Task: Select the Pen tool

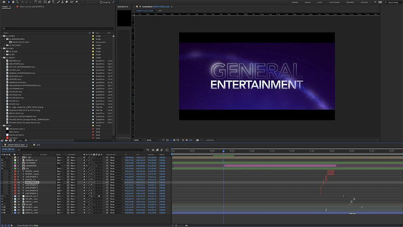Action: coord(49,2)
